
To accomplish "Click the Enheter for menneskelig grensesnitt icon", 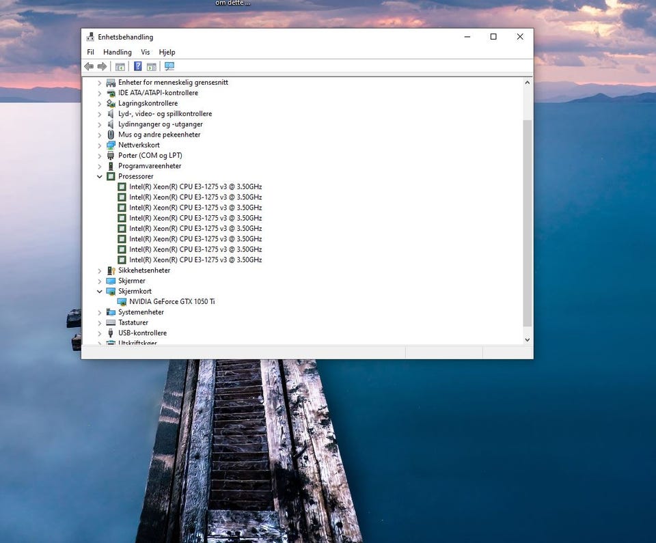I will coord(111,83).
